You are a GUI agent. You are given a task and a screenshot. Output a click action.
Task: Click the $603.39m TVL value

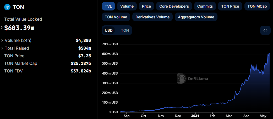point(19,28)
